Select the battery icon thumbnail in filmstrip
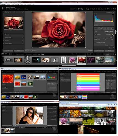This screenshot has height=136, width=118. (64, 60)
